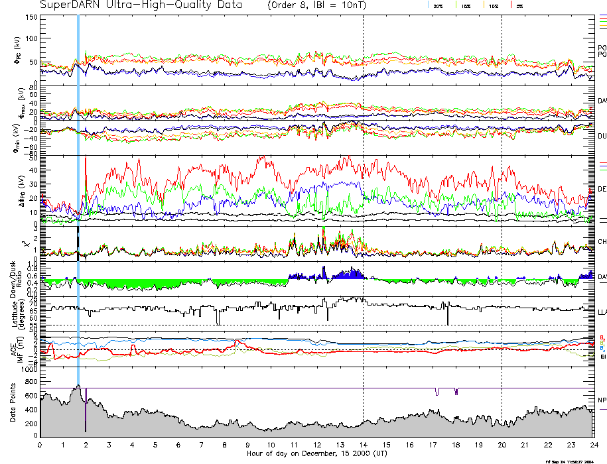Click the dashed vertical line at 20 UT
The width and height of the screenshot is (607, 464).
pyautogui.click(x=502, y=226)
